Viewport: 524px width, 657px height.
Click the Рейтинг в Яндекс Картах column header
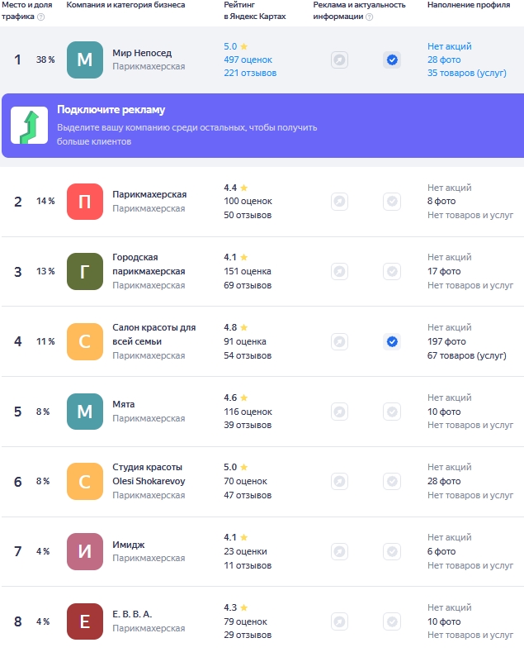point(253,11)
